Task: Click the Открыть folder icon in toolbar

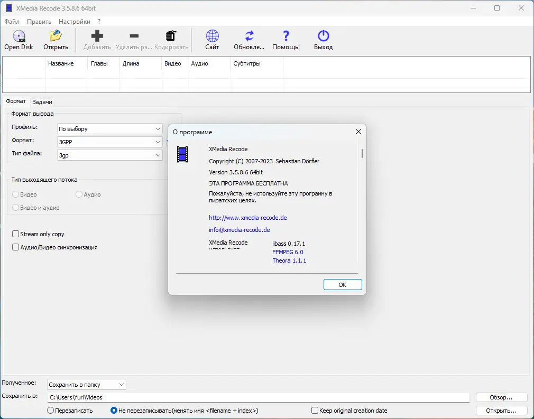Action: [x=56, y=36]
